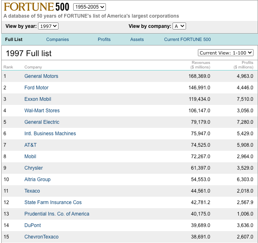Select Chrysler profit 3,529.0

pos(245,168)
